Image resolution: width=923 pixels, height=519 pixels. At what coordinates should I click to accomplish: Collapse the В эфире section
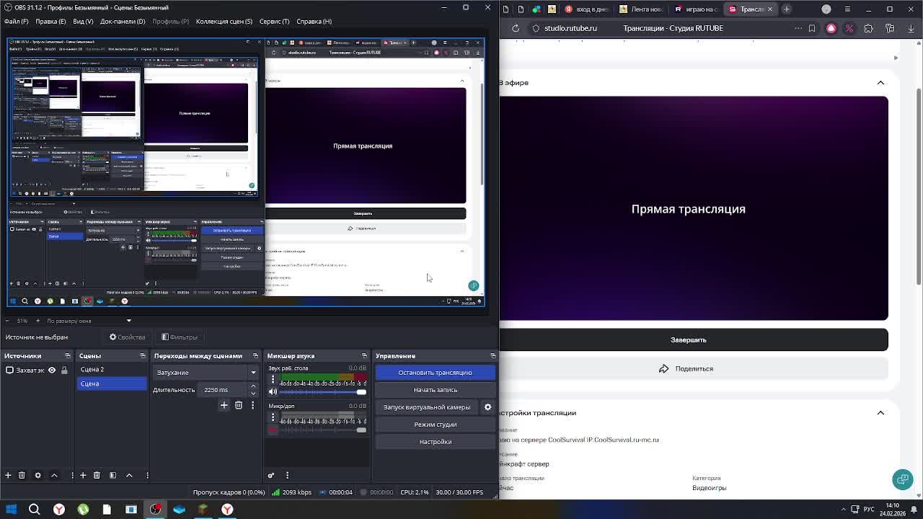point(880,82)
